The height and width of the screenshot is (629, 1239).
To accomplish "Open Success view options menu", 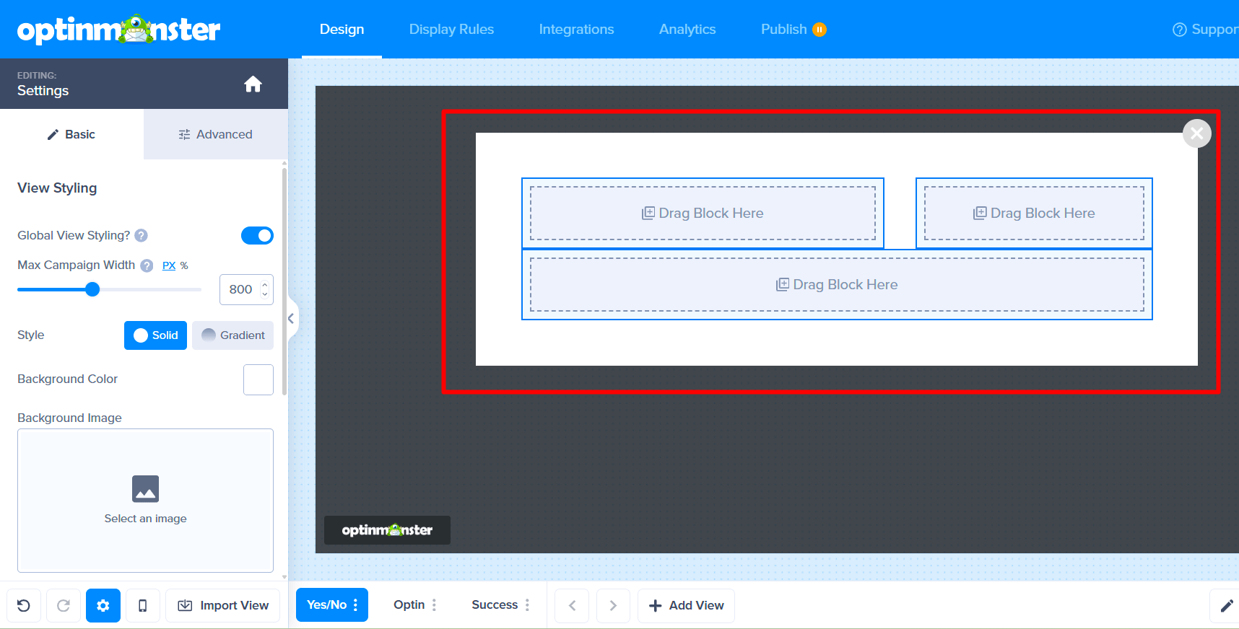I will [x=527, y=605].
